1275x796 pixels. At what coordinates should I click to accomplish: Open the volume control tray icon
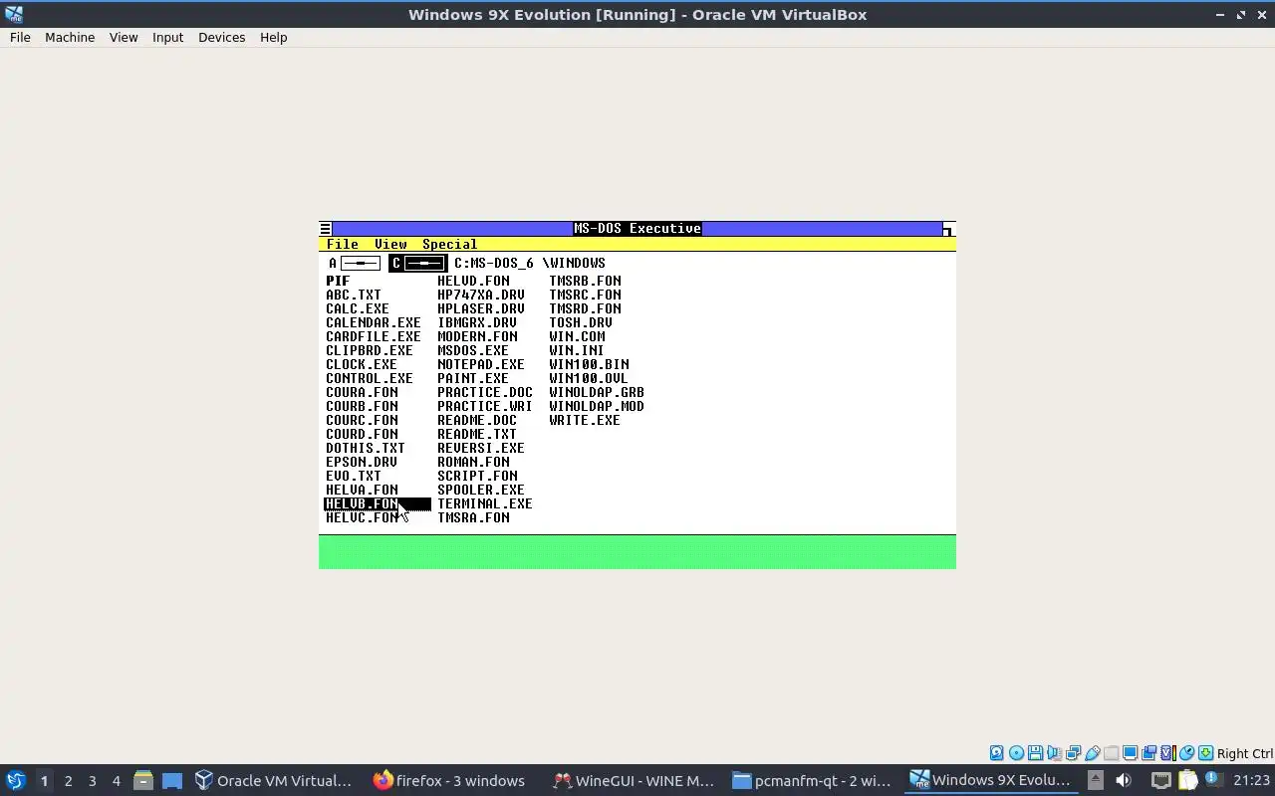pos(1124,780)
